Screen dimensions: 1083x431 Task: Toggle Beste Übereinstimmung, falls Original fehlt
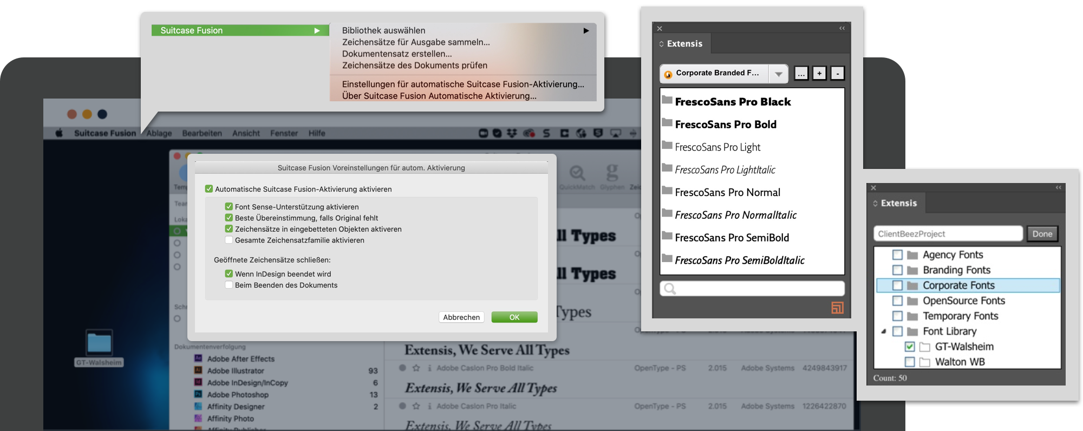tap(229, 218)
